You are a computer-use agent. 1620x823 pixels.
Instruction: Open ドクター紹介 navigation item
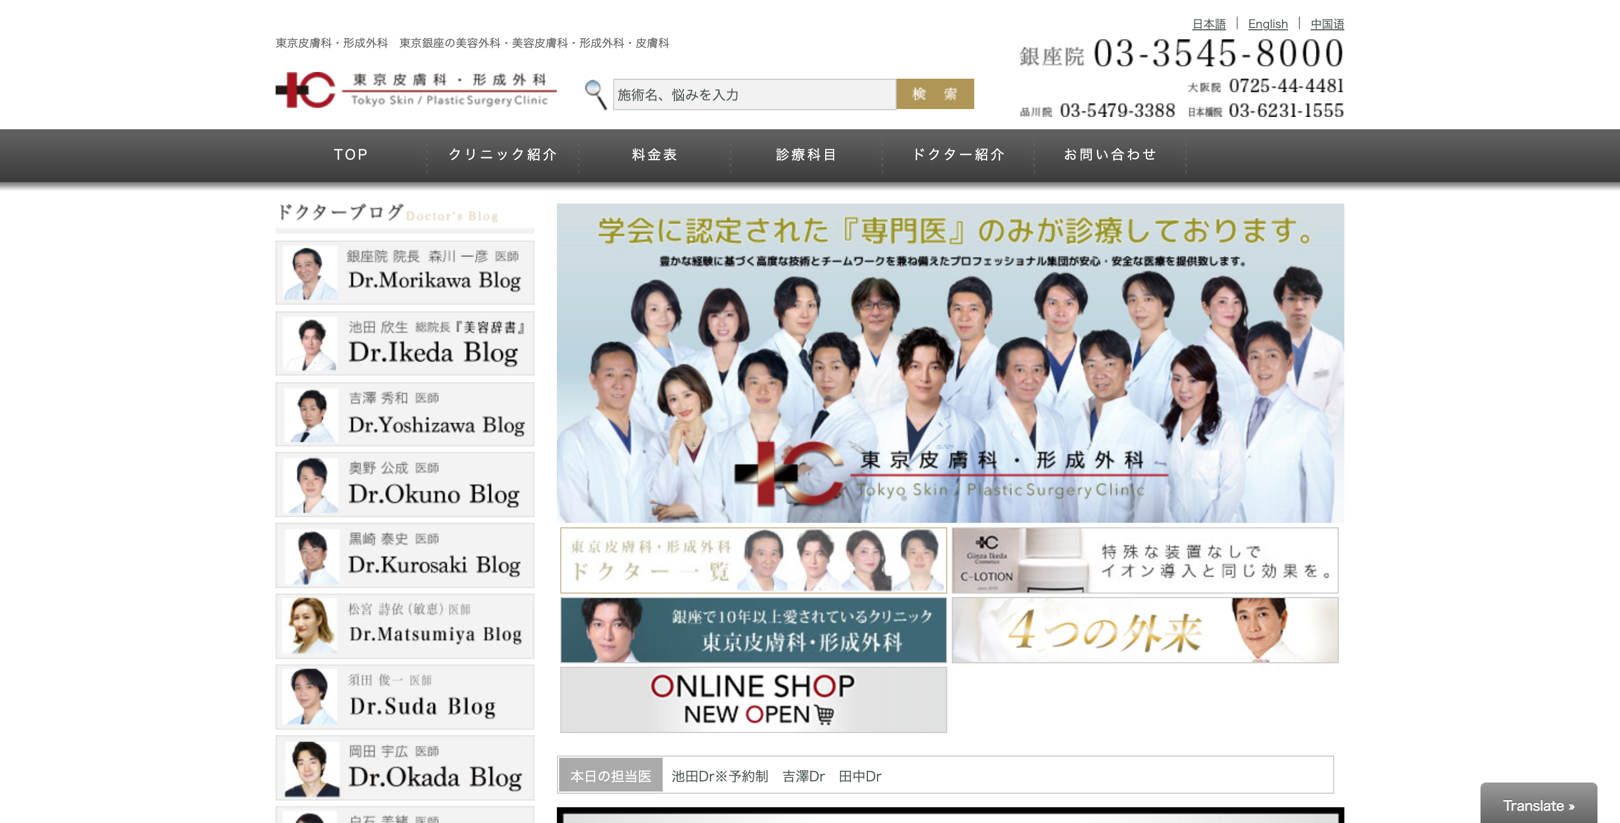click(958, 155)
